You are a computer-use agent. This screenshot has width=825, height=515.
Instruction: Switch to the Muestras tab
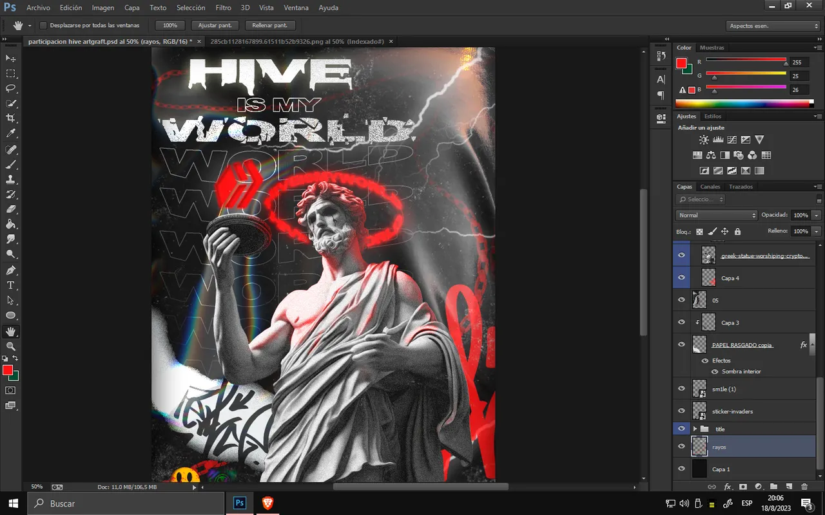click(x=712, y=48)
